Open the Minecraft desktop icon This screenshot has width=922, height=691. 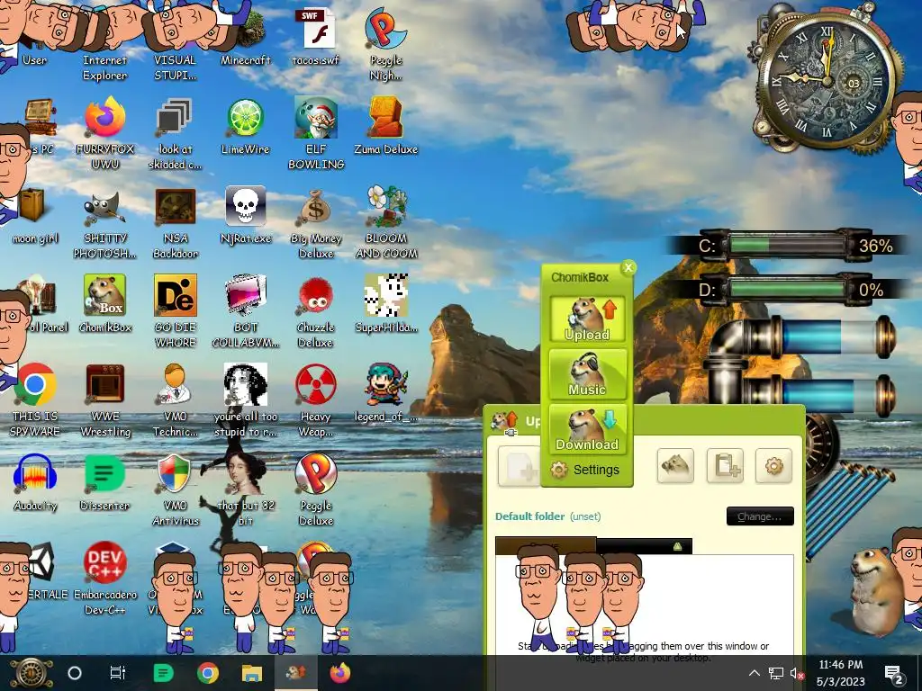[x=245, y=35]
